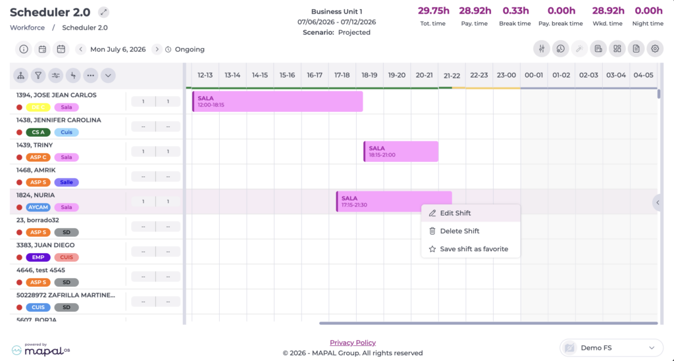Click the history clock icon in the toolbar

(x=561, y=49)
